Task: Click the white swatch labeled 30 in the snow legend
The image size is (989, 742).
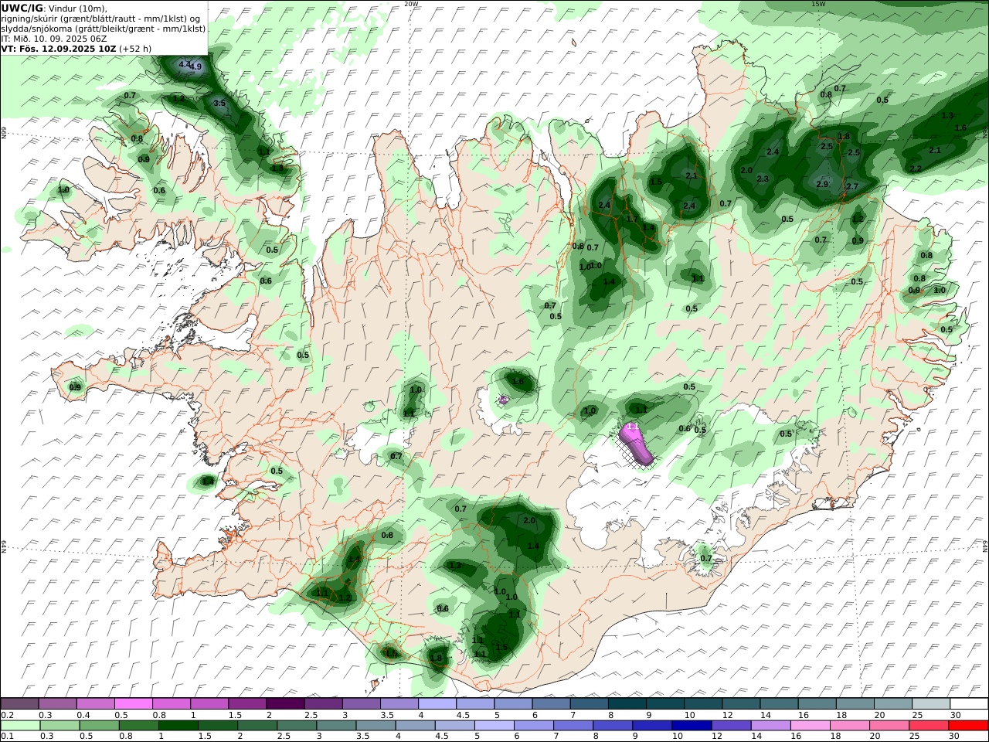Action: pyautogui.click(x=970, y=703)
